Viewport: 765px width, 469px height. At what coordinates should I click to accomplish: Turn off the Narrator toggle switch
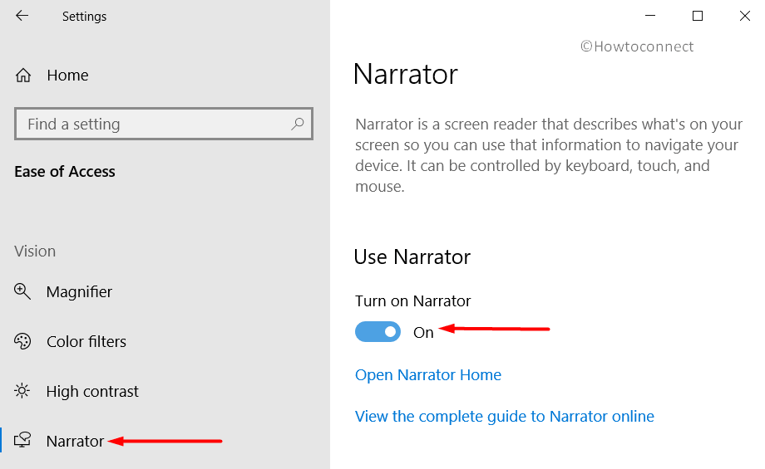coord(378,332)
